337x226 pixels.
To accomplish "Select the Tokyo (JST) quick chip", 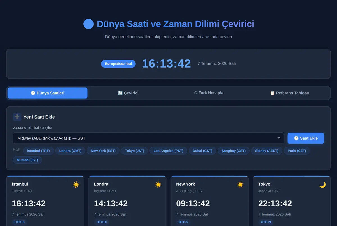I will [x=135, y=151].
